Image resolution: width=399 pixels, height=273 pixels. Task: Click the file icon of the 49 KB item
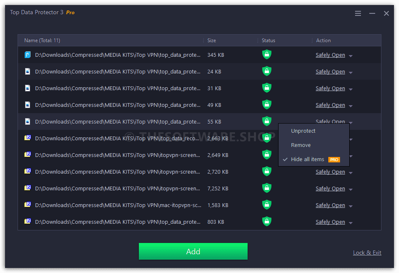[x=28, y=105]
